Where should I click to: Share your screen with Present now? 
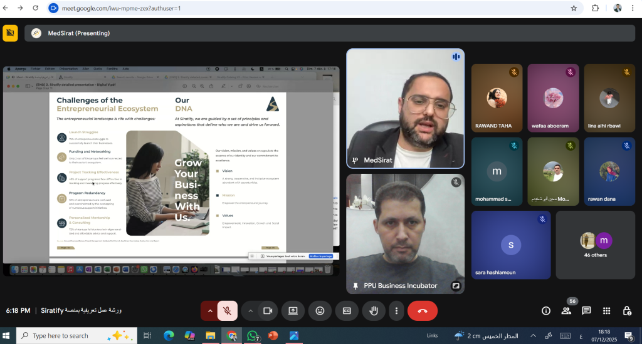[293, 310]
